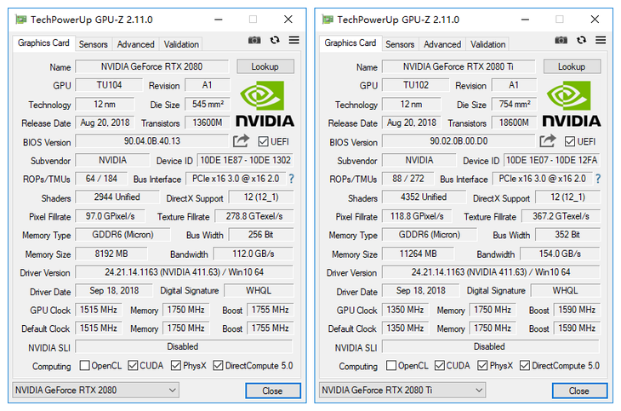Click Die Size value 545 mm²
The height and width of the screenshot is (411, 621).
tap(208, 104)
